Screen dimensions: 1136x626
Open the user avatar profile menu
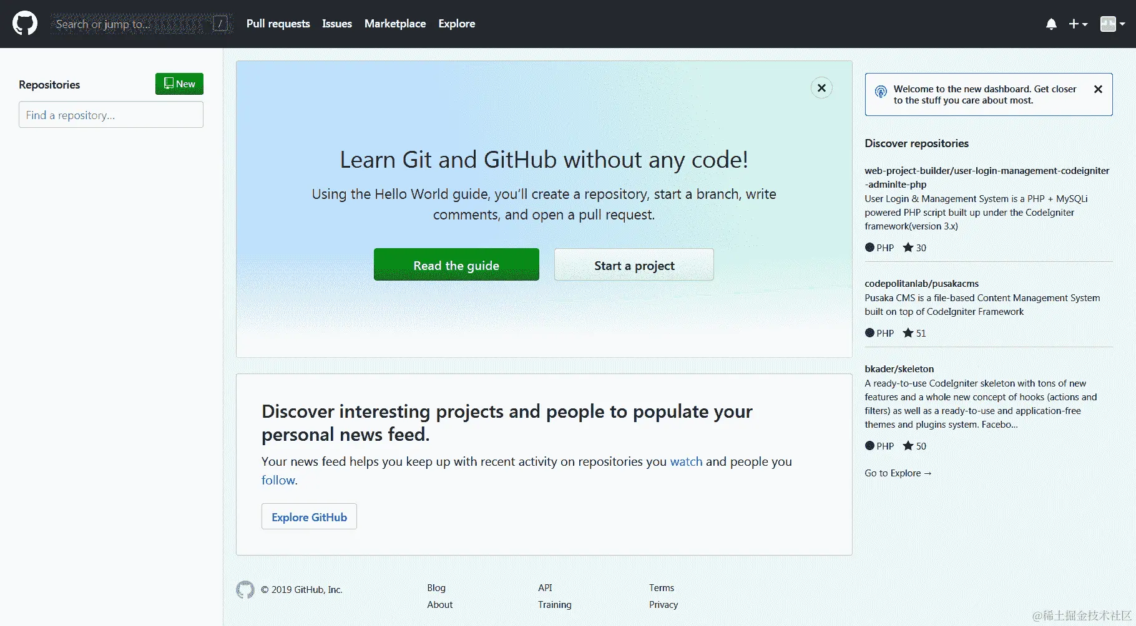click(1112, 24)
